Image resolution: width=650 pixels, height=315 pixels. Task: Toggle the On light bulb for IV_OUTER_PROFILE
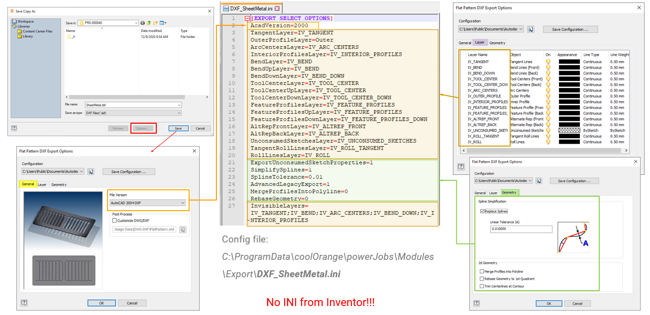tap(548, 96)
